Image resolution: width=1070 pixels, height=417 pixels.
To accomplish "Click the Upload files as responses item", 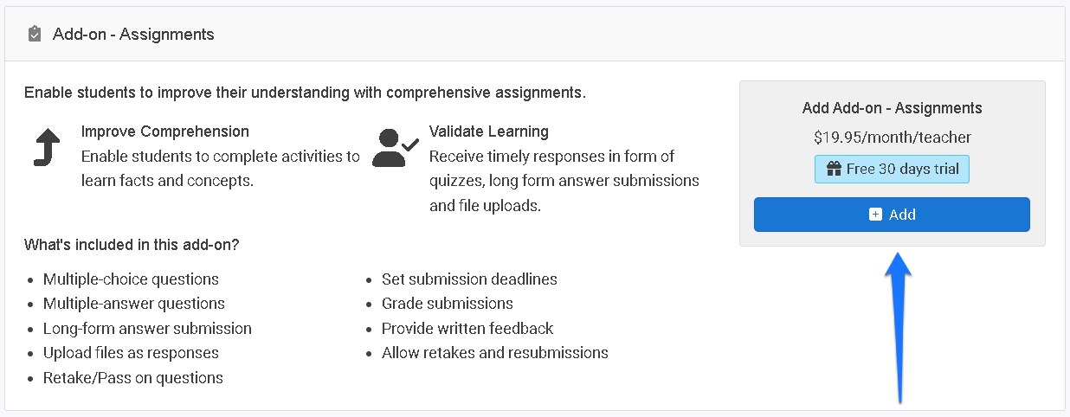I will coord(131,353).
